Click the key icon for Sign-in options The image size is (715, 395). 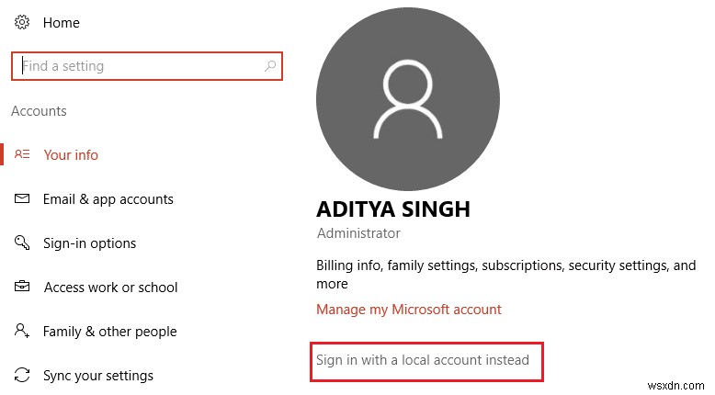[x=23, y=243]
